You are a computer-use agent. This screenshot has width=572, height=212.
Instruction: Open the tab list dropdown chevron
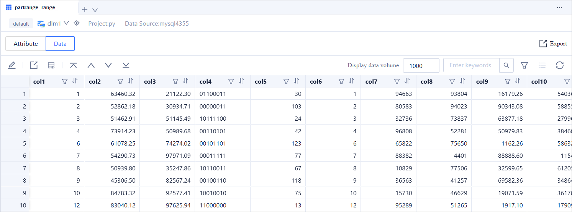[95, 10]
